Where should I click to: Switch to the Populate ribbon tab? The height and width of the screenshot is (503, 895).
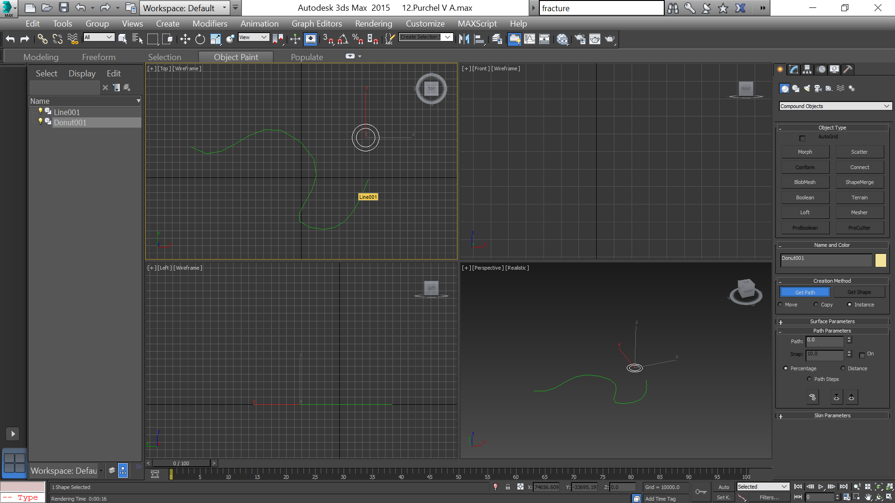[x=307, y=57]
